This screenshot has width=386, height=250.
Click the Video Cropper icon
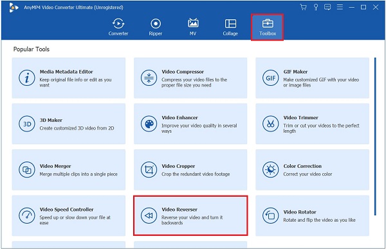pyautogui.click(x=149, y=170)
